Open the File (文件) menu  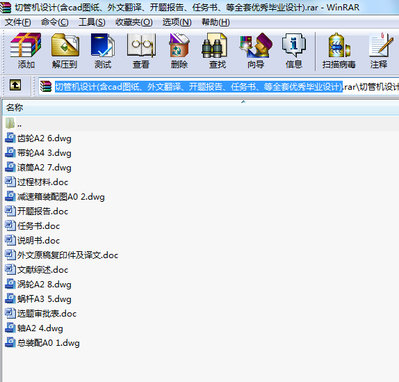(x=18, y=22)
